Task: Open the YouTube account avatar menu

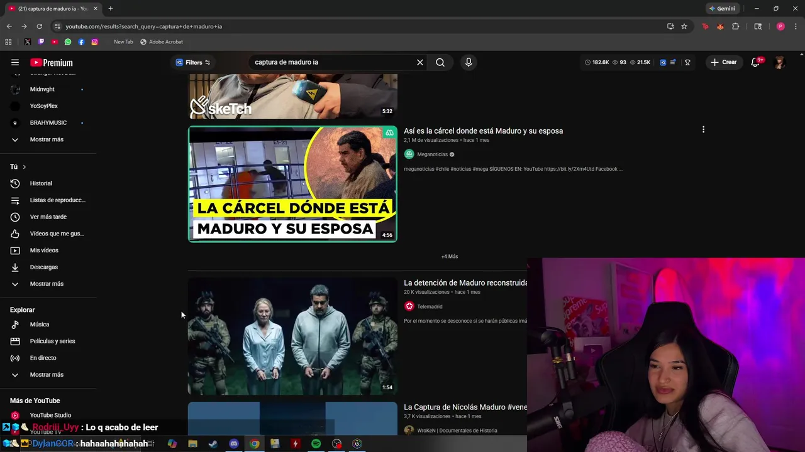Action: tap(780, 62)
